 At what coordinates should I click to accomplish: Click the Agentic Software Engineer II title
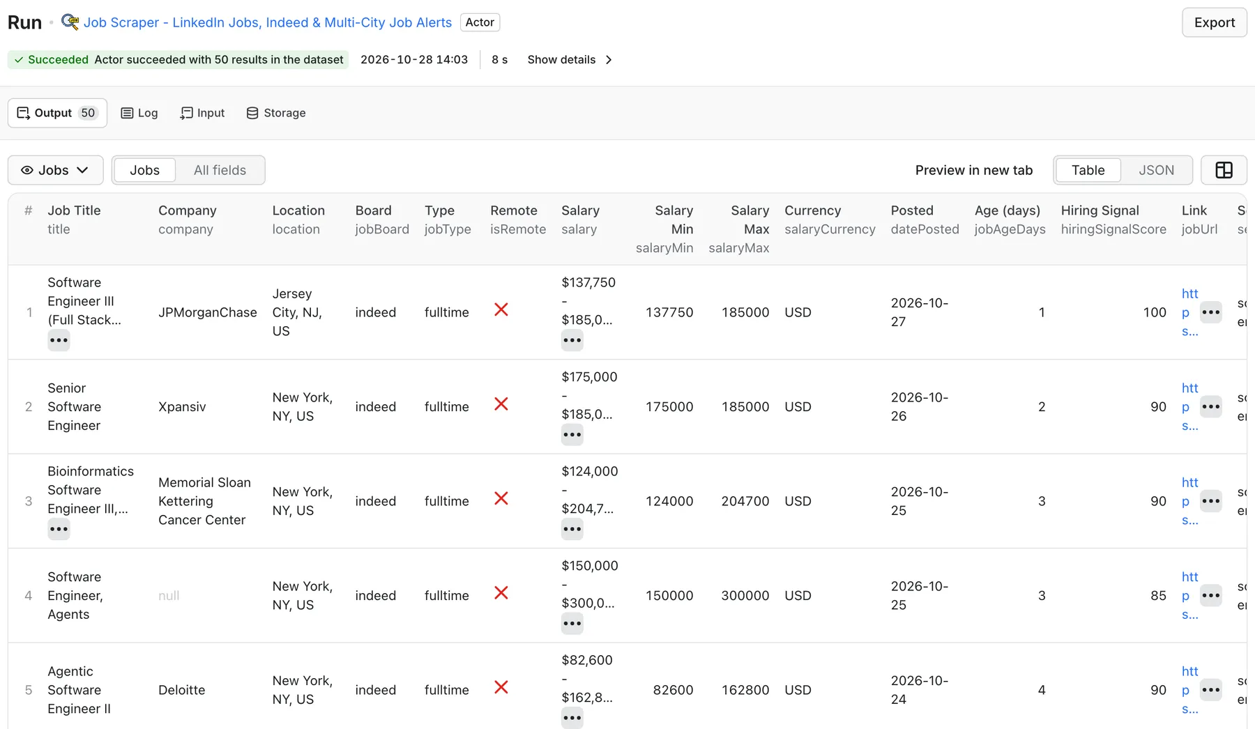tap(79, 690)
